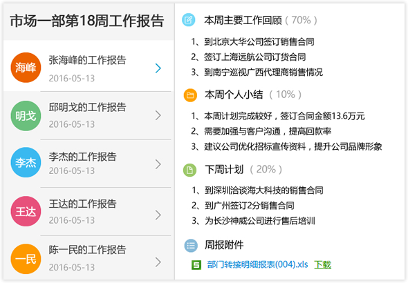The image size is (408, 283).
Task: Expand 王达's report chevron arrow
Action: point(158,215)
